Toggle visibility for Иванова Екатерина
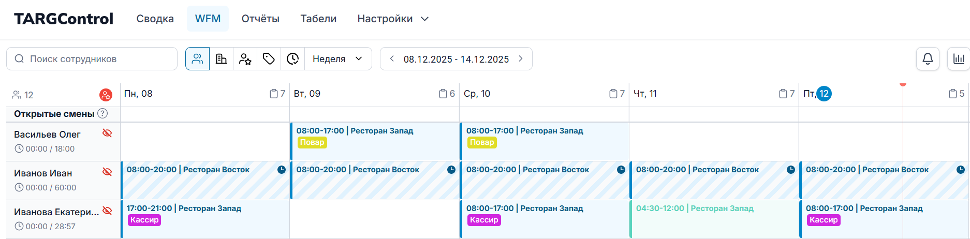Viewport: 970px width, 239px height. pyautogui.click(x=107, y=211)
